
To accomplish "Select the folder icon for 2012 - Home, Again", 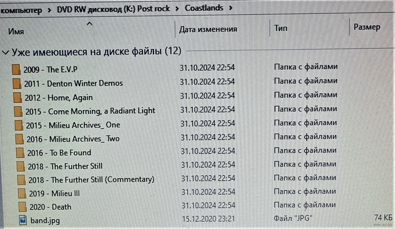I will coord(18,97).
